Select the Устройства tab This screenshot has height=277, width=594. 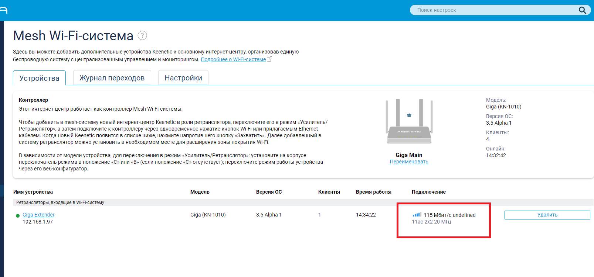[x=39, y=78]
